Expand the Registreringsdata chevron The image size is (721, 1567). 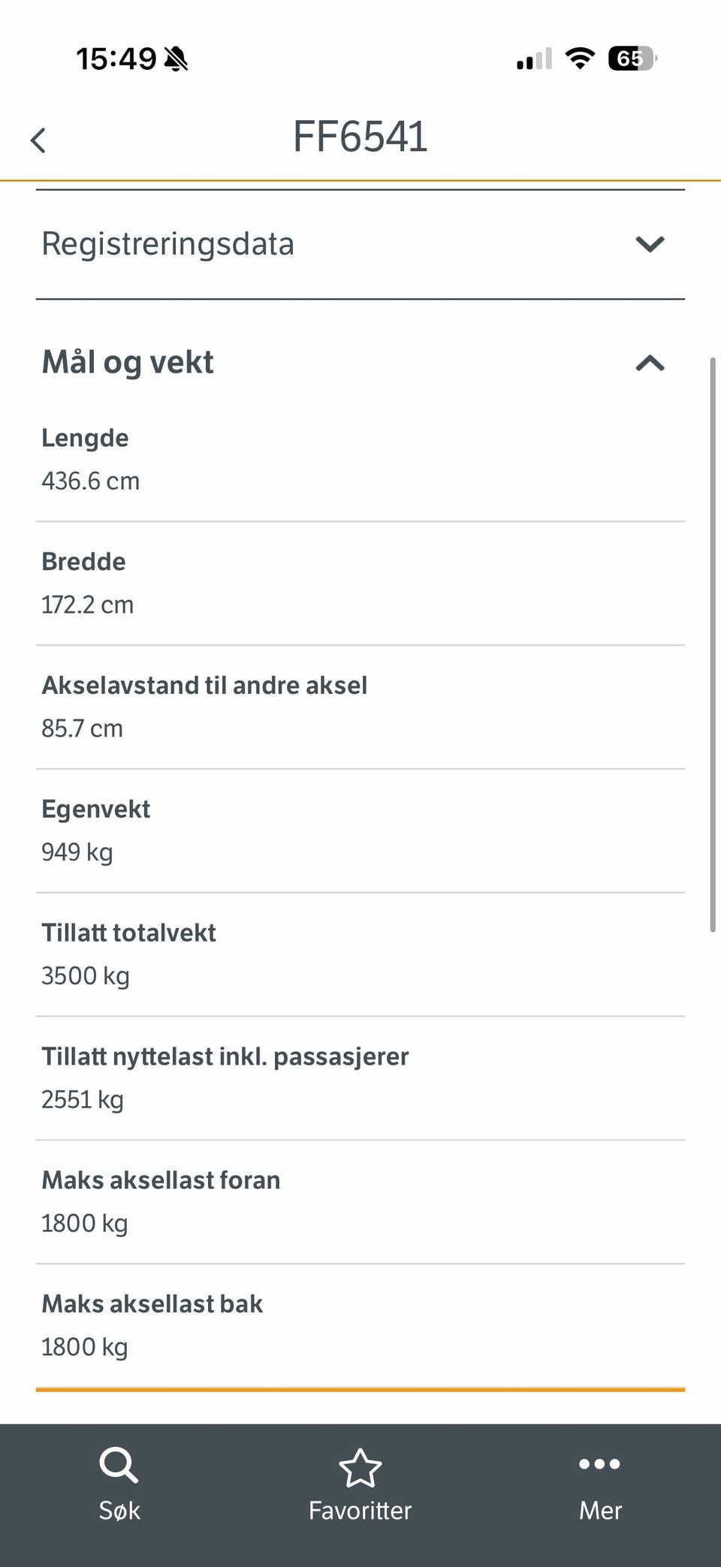[650, 244]
